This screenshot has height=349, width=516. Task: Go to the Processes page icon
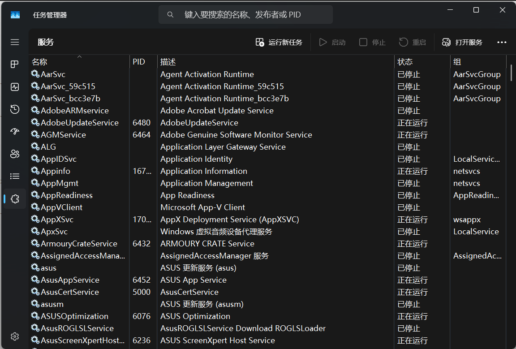tap(15, 64)
